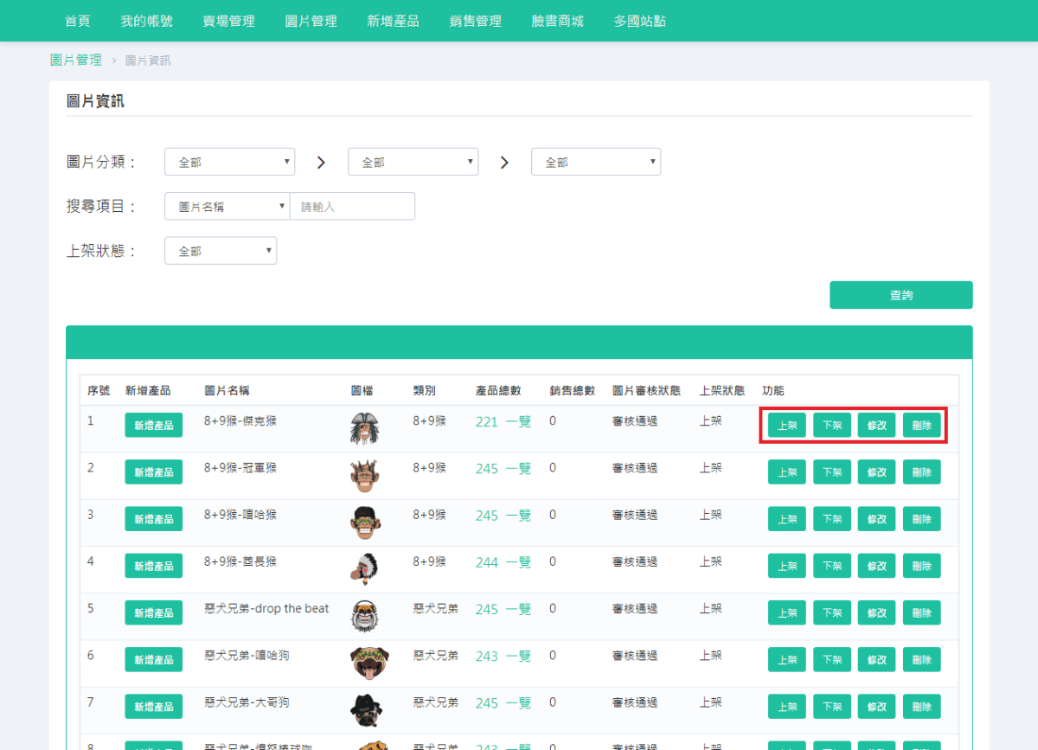
Task: Open 一覽 link next to 221 product count
Action: tap(518, 421)
